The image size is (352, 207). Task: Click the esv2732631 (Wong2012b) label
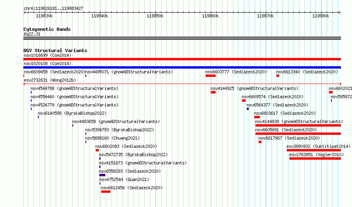[50, 80]
